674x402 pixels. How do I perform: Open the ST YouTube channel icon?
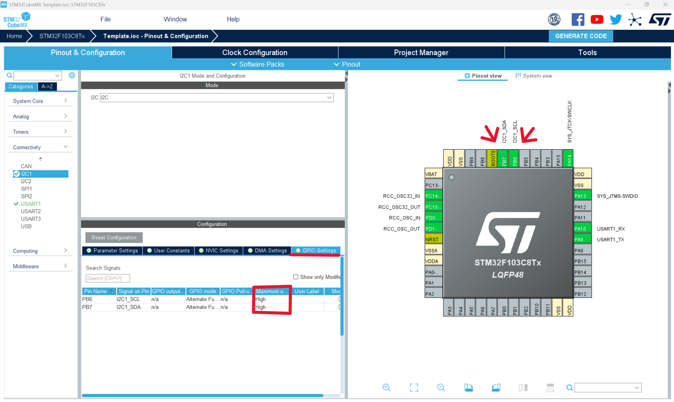(x=597, y=20)
